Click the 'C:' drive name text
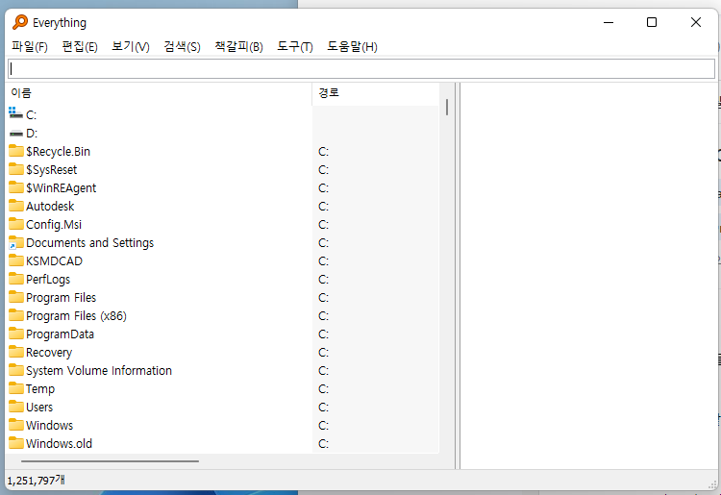Viewport: 721px width, 495px height. tap(32, 115)
